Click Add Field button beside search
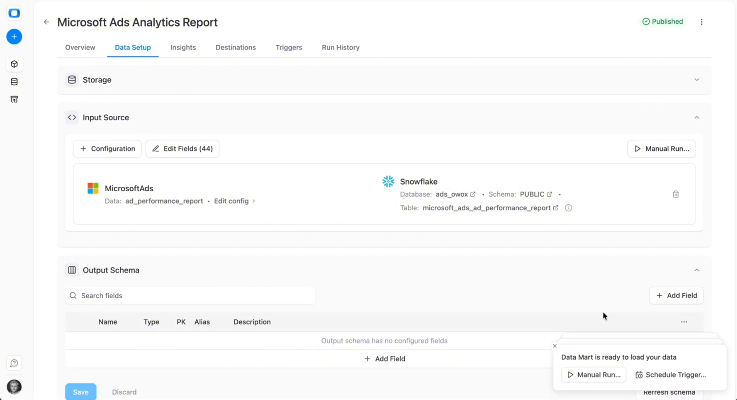This screenshot has width=737, height=400. (676, 295)
